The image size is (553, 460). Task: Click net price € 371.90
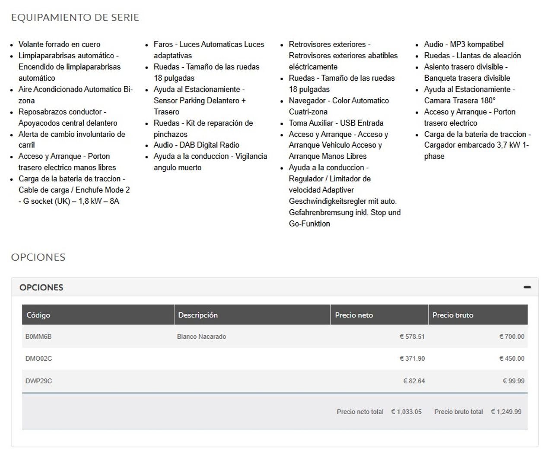(x=412, y=359)
